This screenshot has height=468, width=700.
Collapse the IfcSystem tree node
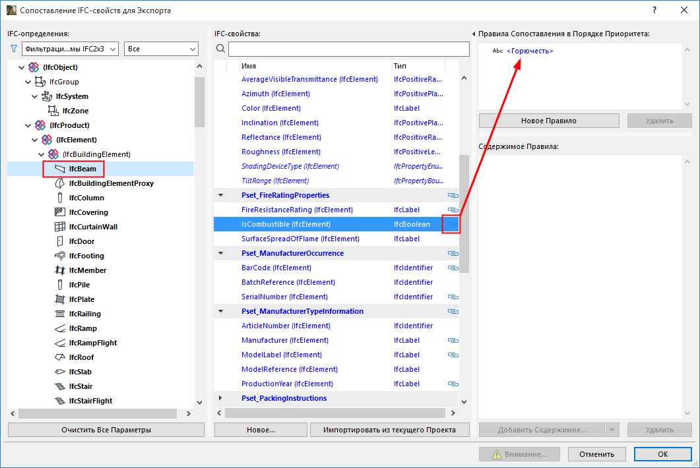(34, 96)
